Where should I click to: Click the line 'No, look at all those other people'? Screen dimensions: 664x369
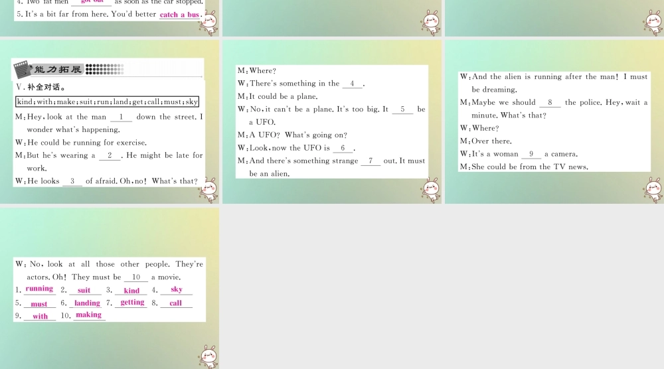[x=110, y=265]
